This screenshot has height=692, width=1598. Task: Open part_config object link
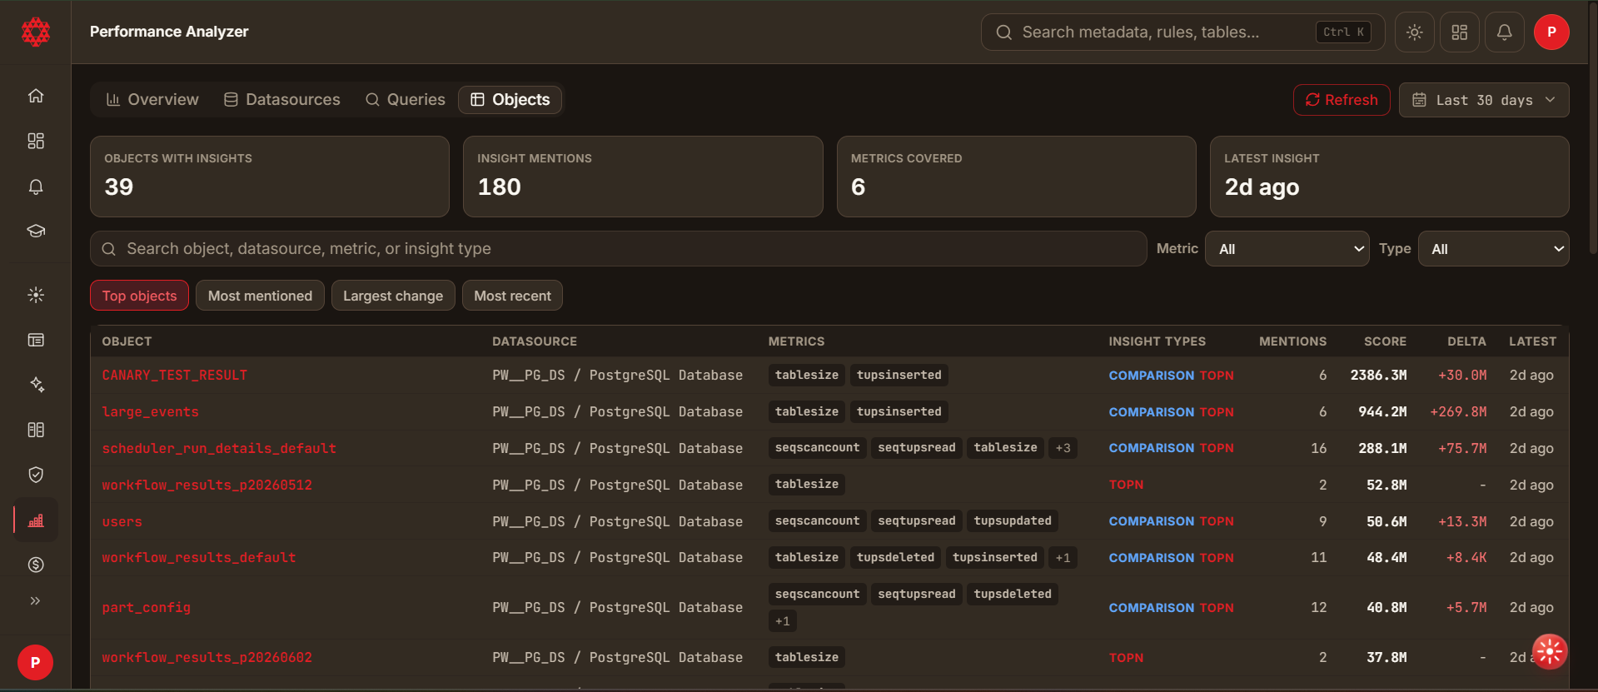(147, 608)
